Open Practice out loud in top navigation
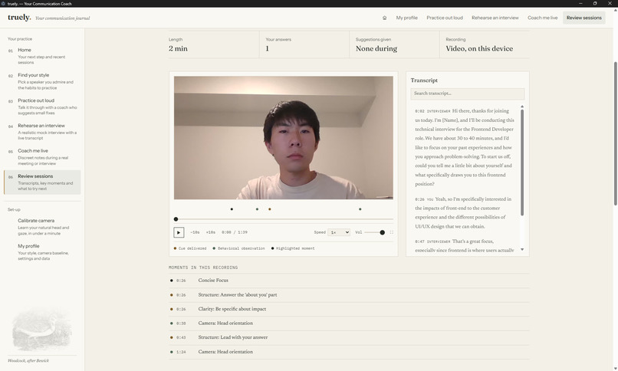Viewport: 618px width, 371px height. [x=445, y=18]
